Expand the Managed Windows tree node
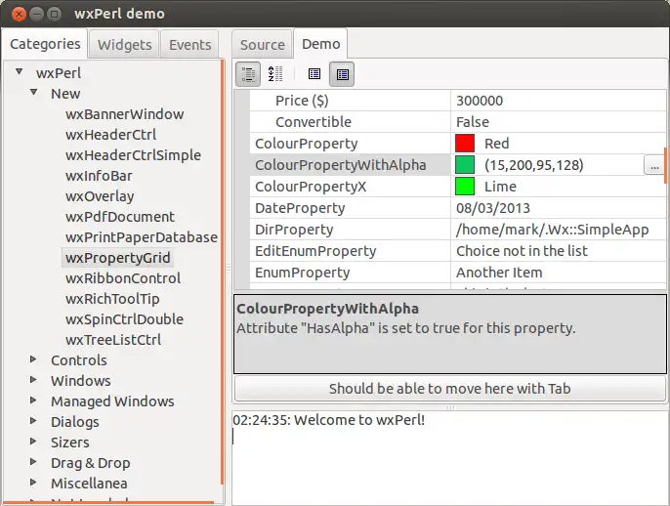The image size is (670, 506). (34, 401)
